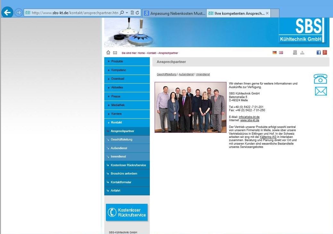Open the Presse menu item

click(127, 96)
